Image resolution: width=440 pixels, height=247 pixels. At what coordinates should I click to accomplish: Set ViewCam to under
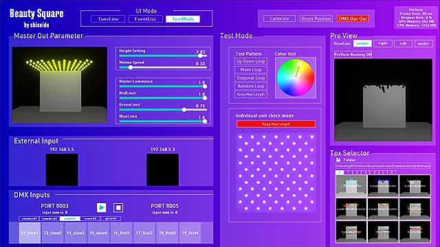[x=423, y=43]
